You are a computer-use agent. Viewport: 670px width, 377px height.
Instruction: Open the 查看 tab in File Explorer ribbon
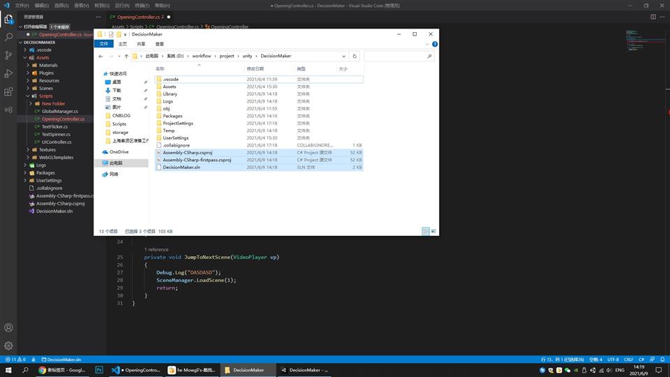(x=159, y=44)
